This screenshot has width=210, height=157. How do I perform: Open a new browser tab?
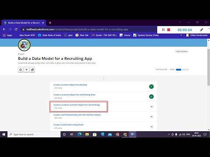(x=50, y=23)
